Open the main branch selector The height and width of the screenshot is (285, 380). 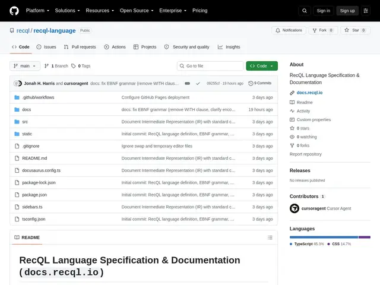pos(25,66)
